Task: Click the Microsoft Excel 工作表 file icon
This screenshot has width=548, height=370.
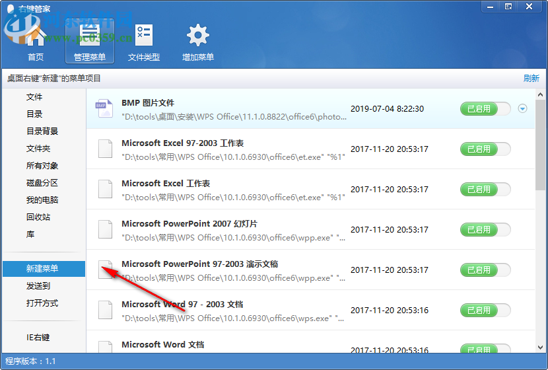Action: tap(105, 189)
